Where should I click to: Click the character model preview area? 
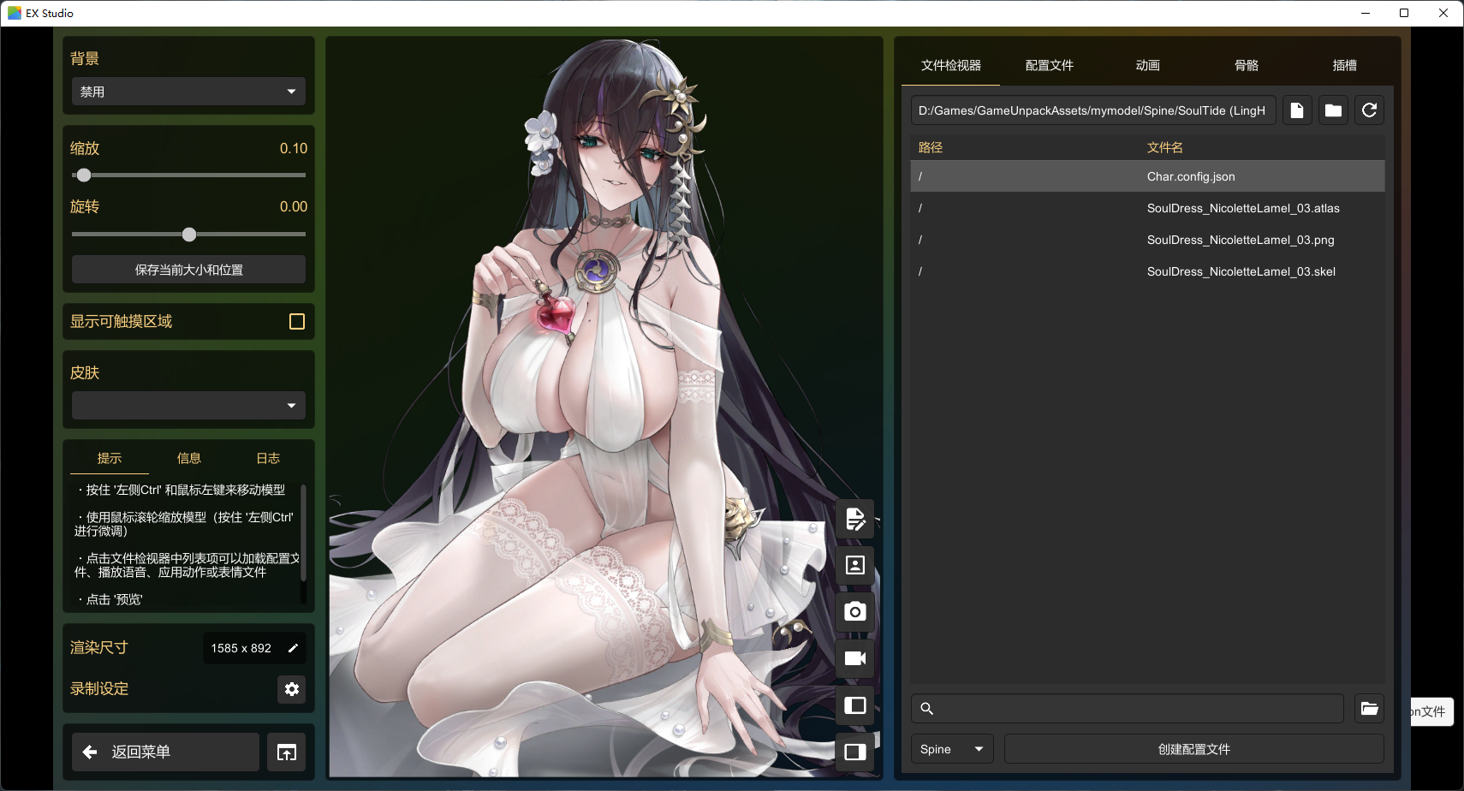(x=604, y=407)
